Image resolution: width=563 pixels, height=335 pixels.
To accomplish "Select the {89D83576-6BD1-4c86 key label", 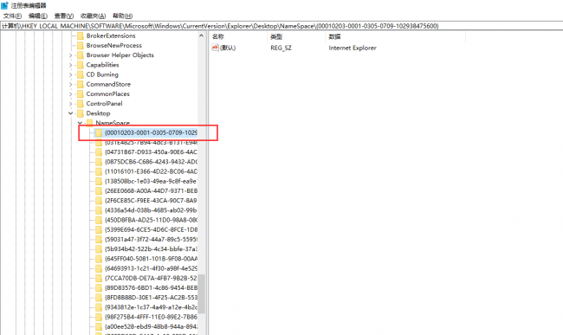I will 151,287.
